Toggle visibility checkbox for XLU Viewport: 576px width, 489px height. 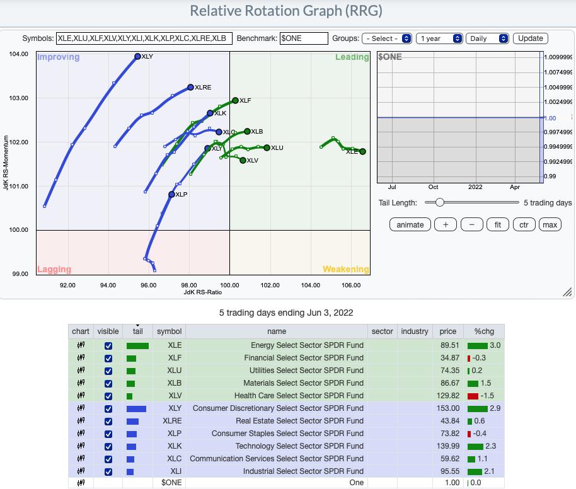pyautogui.click(x=108, y=371)
